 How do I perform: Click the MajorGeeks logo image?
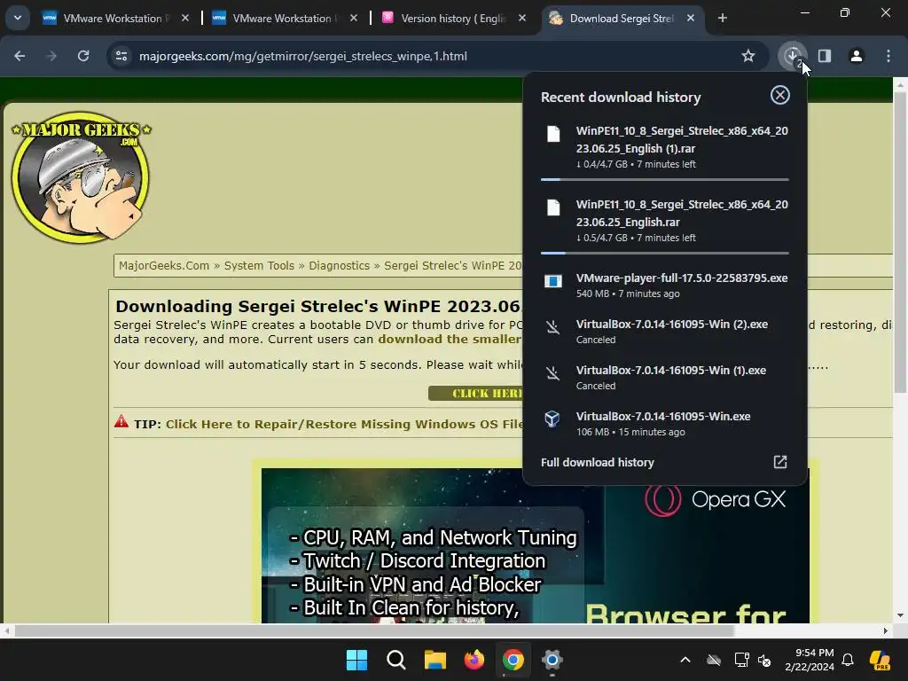pyautogui.click(x=81, y=177)
